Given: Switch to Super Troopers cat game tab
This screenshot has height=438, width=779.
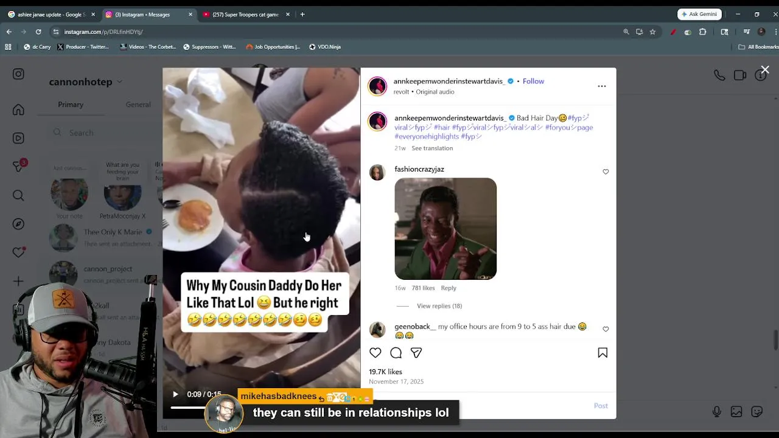Looking at the screenshot, I should [x=246, y=15].
